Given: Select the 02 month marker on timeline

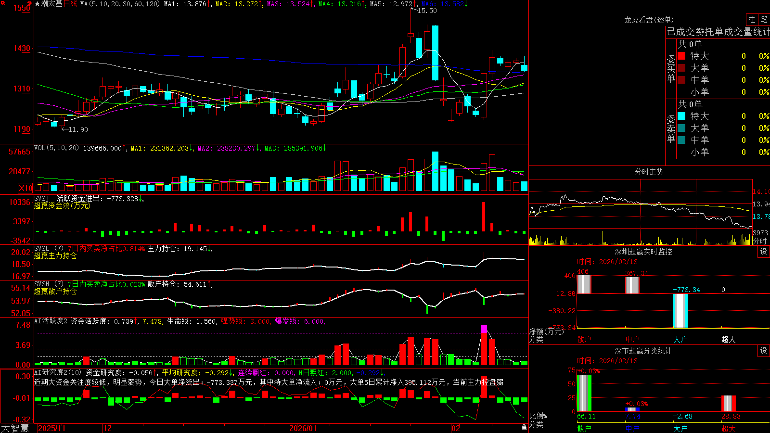Looking at the screenshot, I should (x=455, y=428).
